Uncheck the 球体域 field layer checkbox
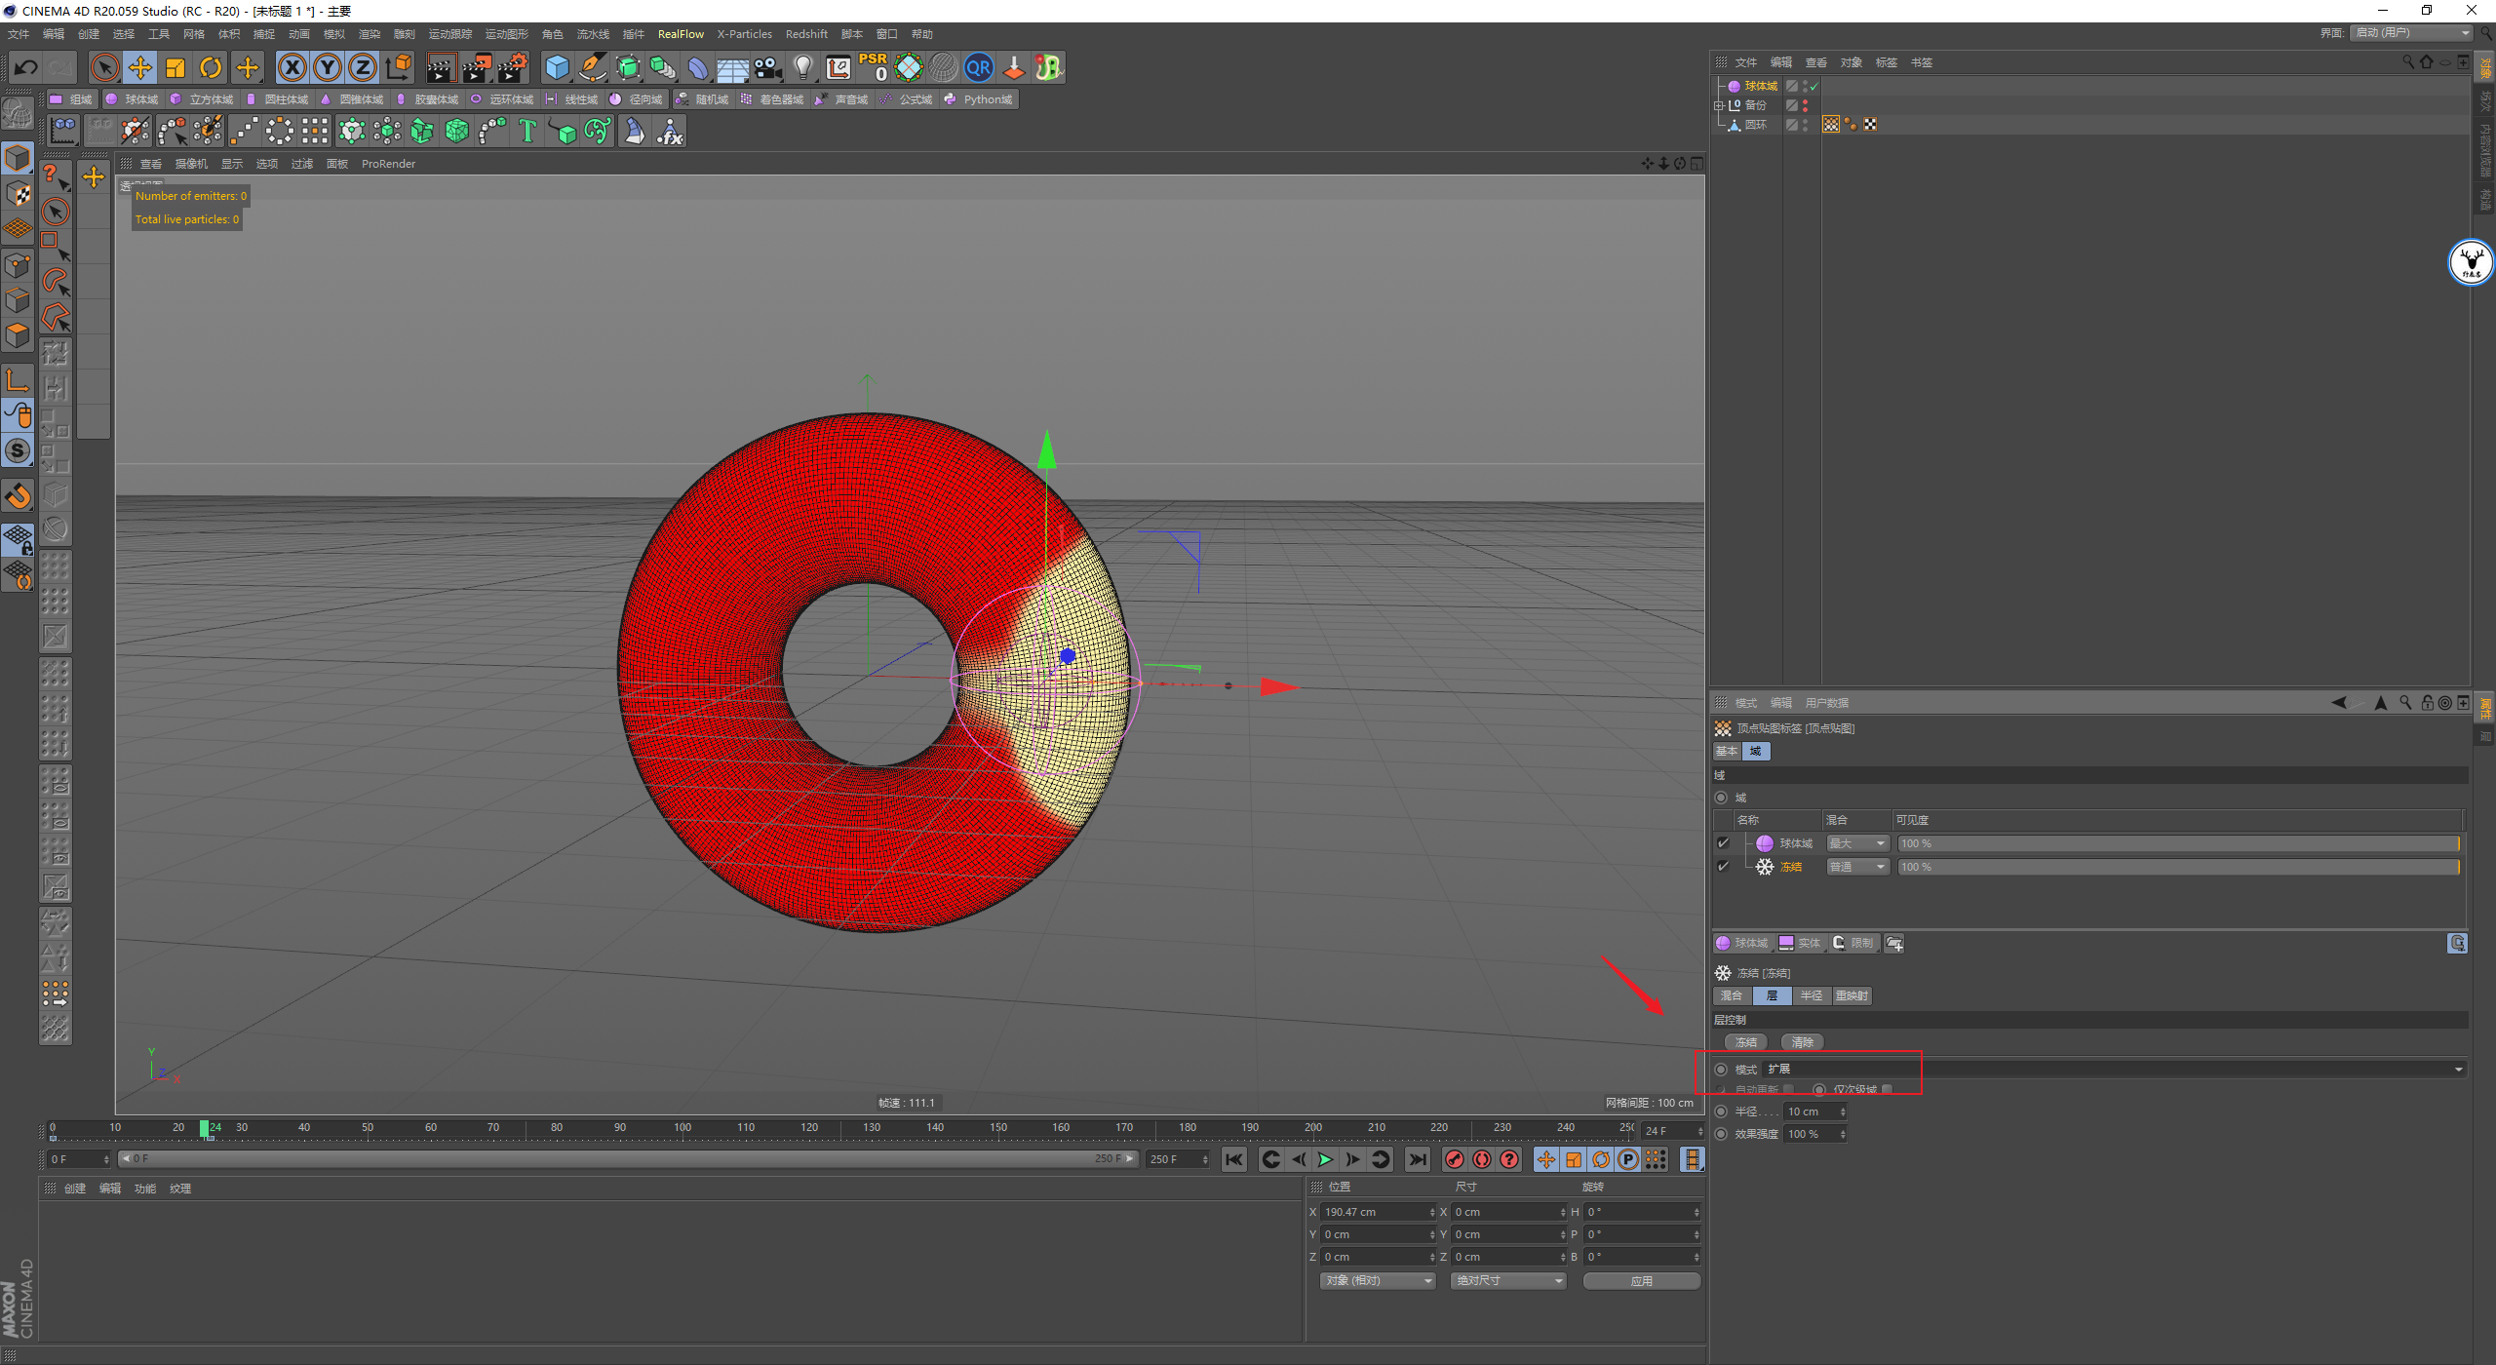The height and width of the screenshot is (1365, 2496). point(1723,843)
